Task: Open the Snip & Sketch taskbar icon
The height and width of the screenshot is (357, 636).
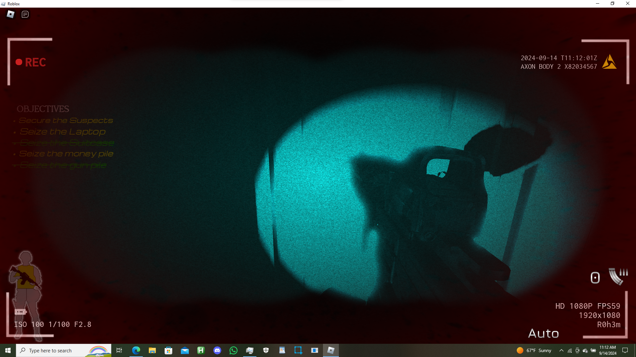Action: (x=298, y=350)
